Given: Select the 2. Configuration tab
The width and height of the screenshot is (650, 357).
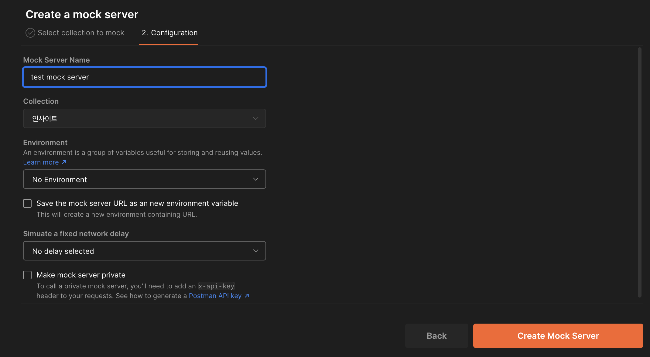Looking at the screenshot, I should (169, 33).
